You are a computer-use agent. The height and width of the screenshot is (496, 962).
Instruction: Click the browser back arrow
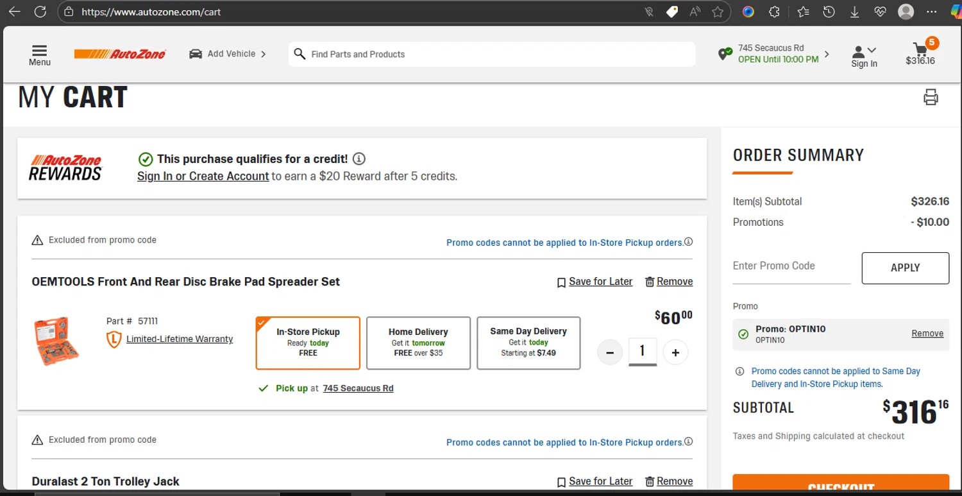(14, 12)
